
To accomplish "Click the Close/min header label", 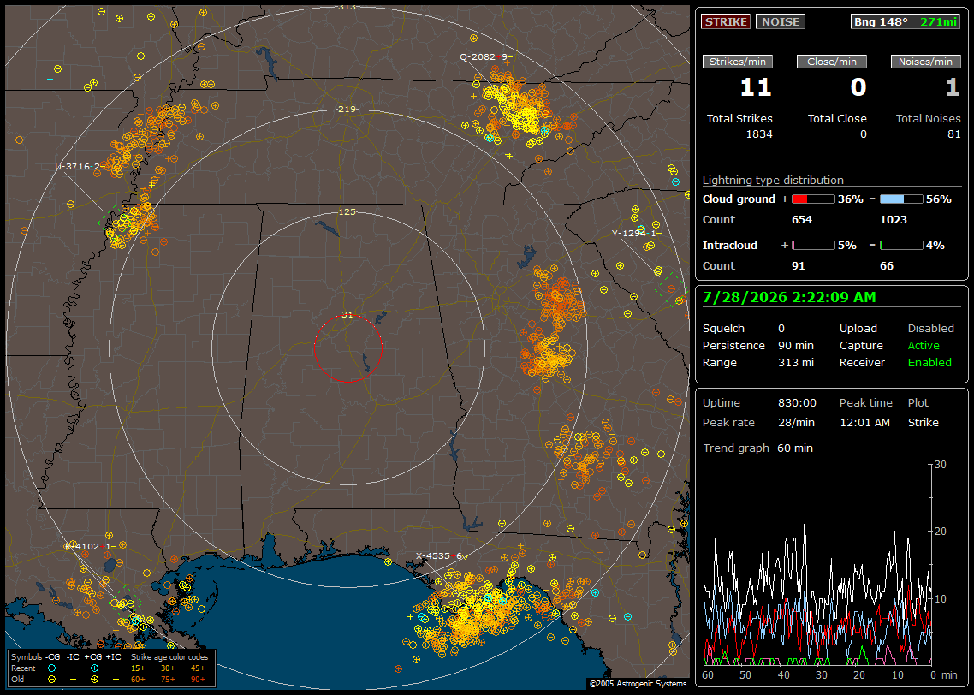I will [832, 62].
